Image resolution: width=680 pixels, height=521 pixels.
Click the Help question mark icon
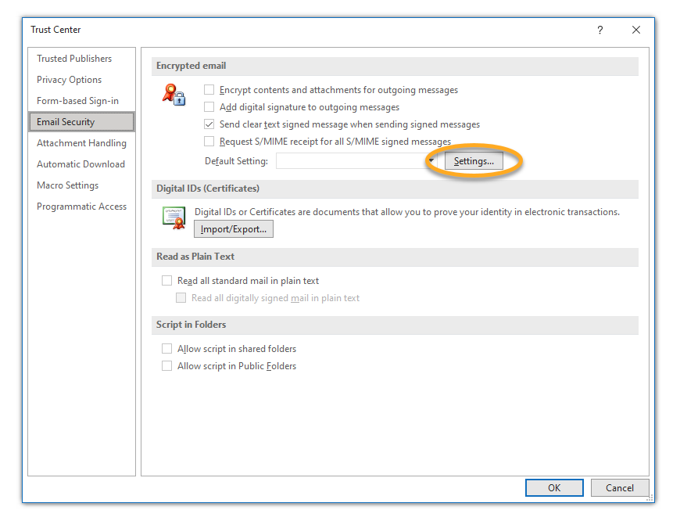pos(600,30)
